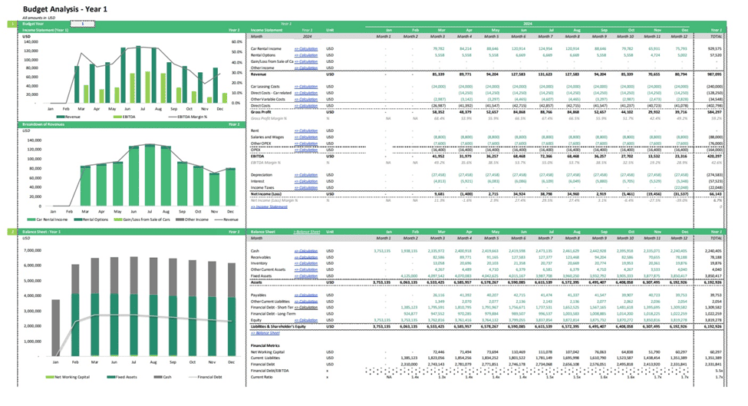Open the '=> Income Statement' link
This screenshot has width=748, height=406.
[x=269, y=206]
